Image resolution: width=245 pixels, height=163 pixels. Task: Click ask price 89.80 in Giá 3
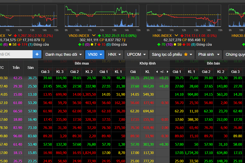click(x=238, y=136)
